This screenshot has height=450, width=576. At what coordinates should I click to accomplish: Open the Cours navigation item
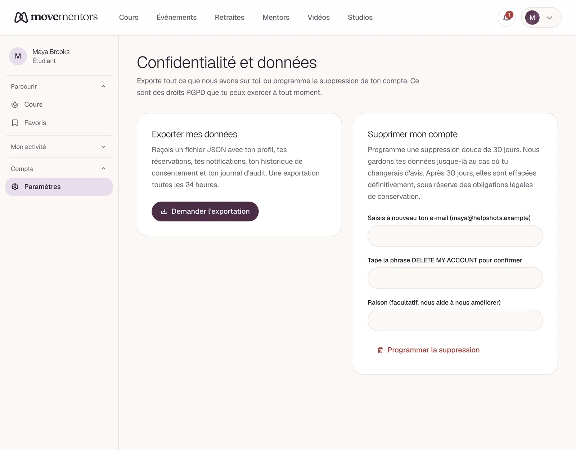(x=129, y=17)
